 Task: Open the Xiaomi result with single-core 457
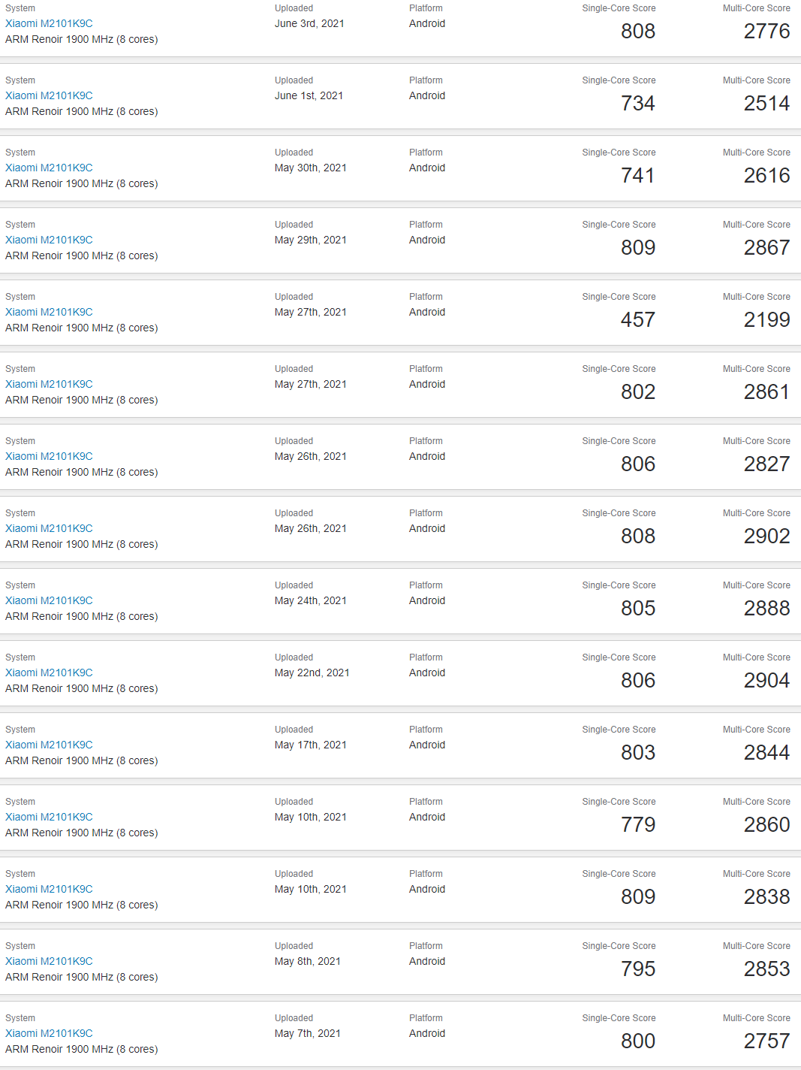pyautogui.click(x=49, y=312)
